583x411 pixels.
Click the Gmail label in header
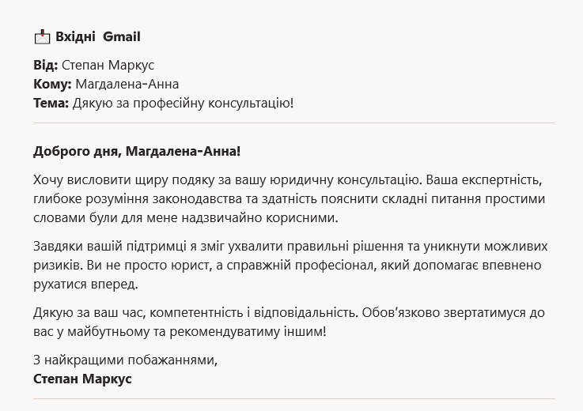(x=122, y=37)
